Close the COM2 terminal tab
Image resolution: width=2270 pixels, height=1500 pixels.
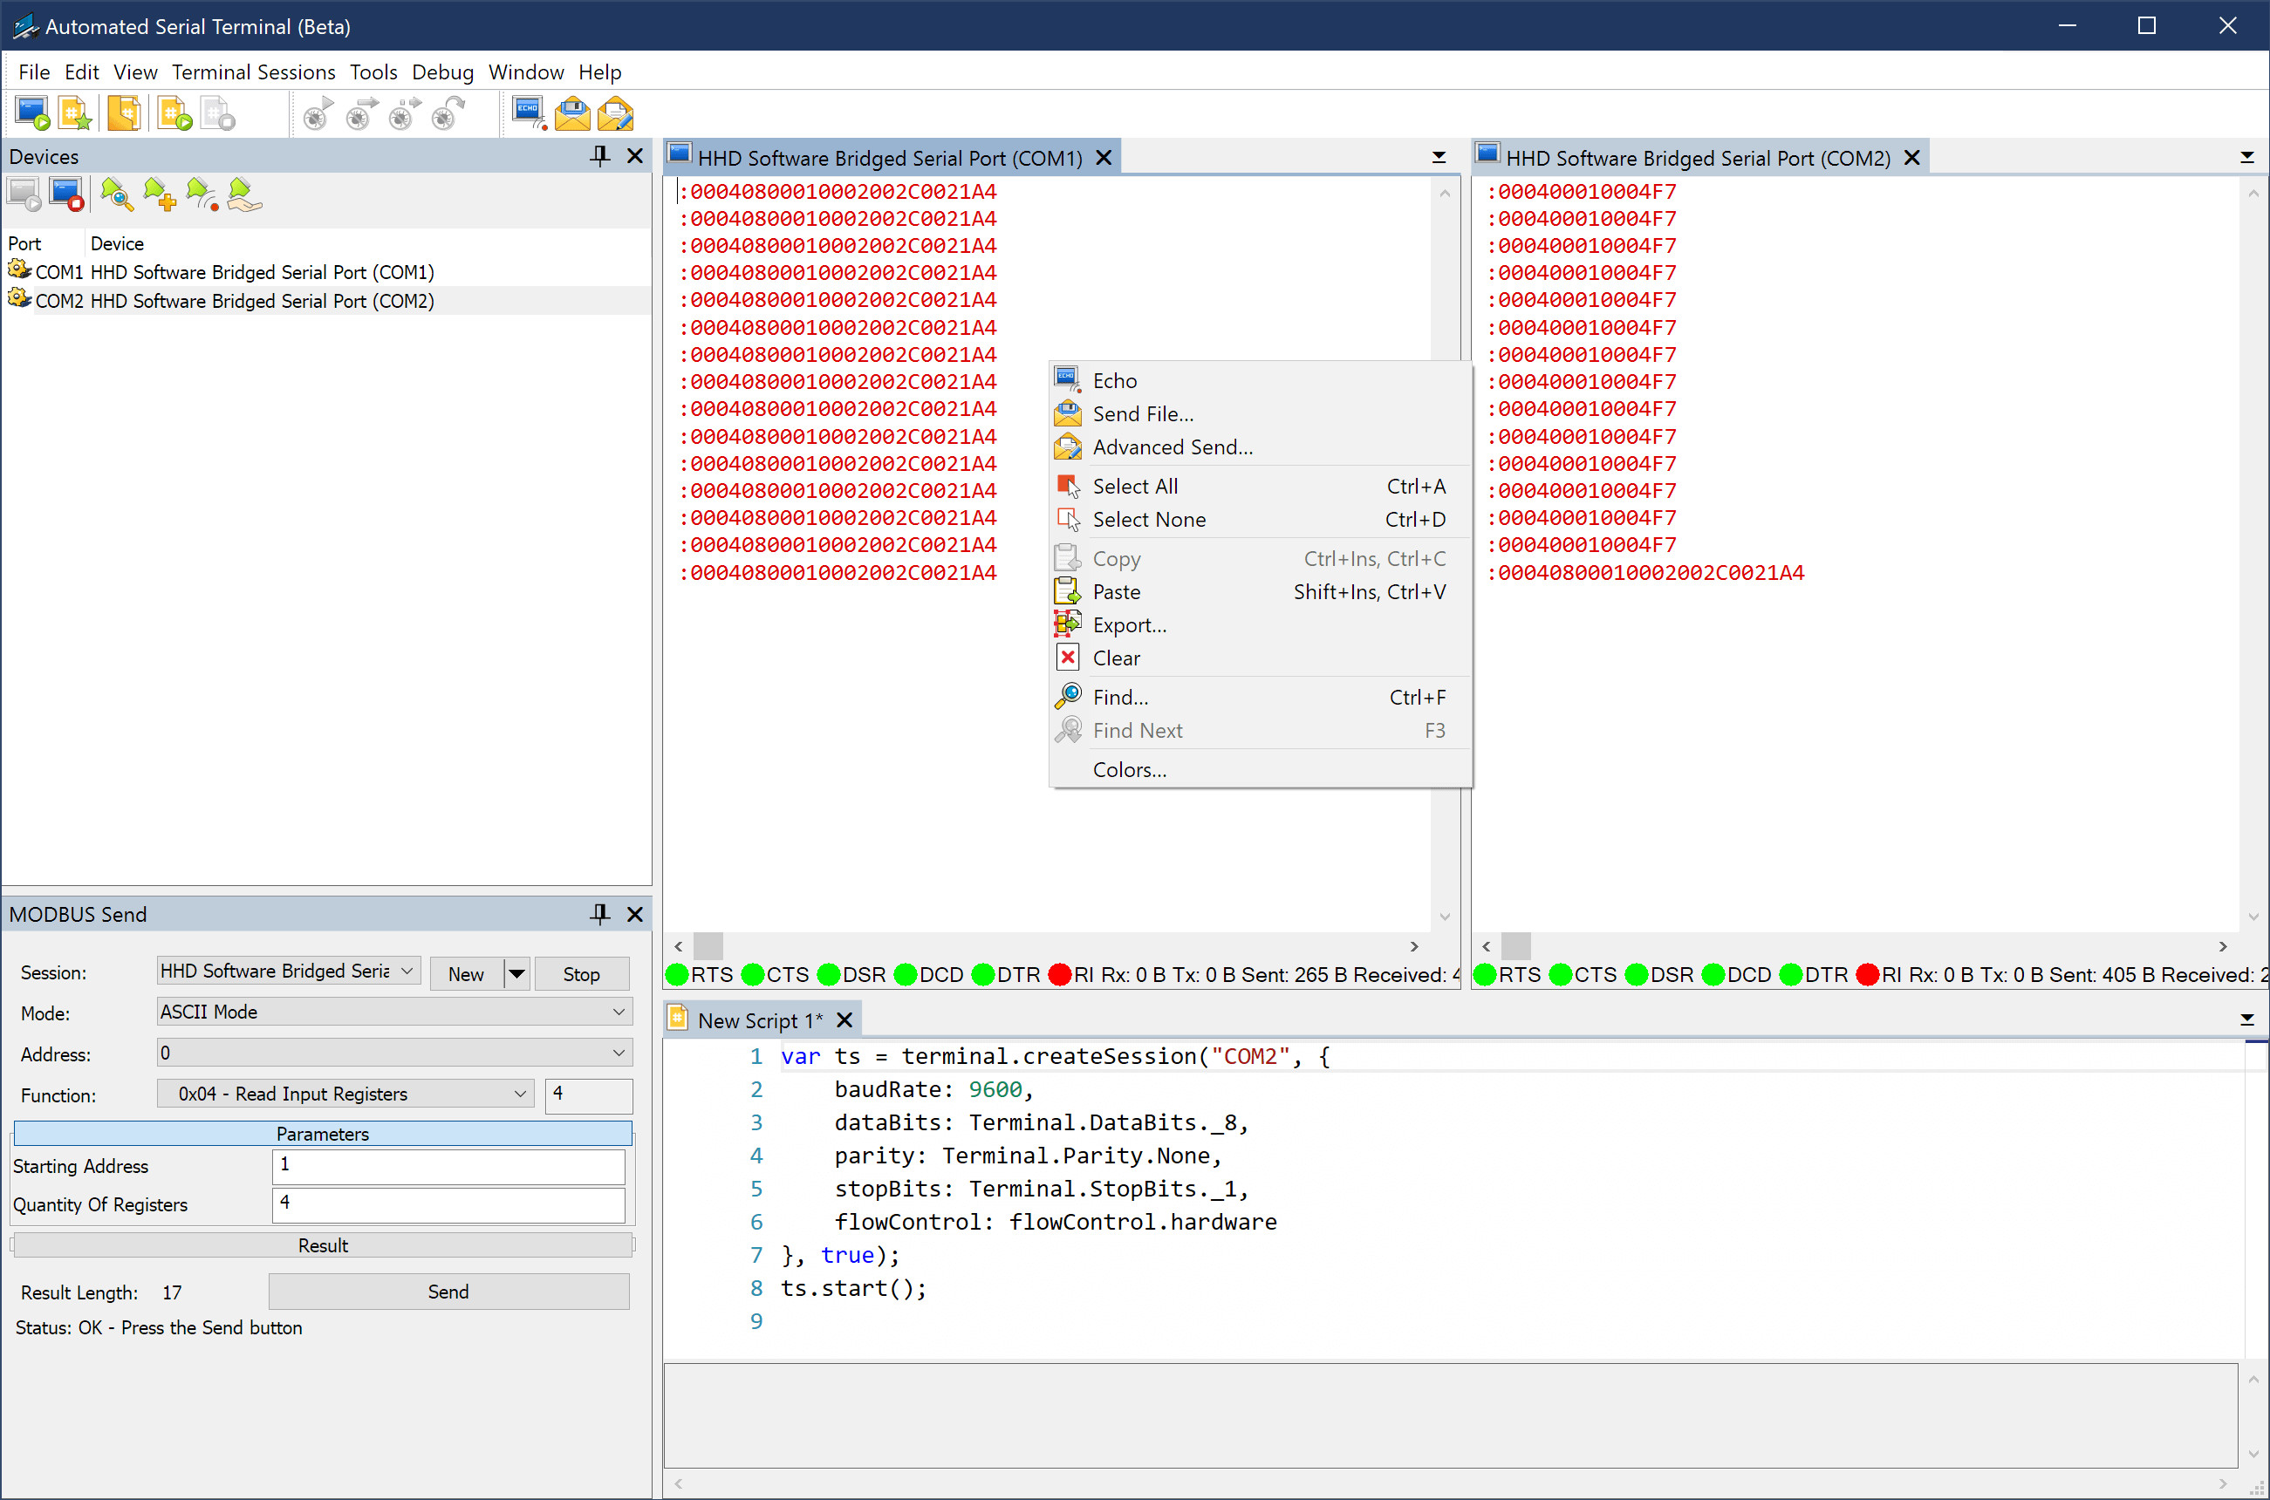1912,158
